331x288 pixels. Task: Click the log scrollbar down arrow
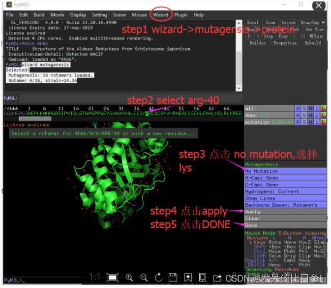239,88
